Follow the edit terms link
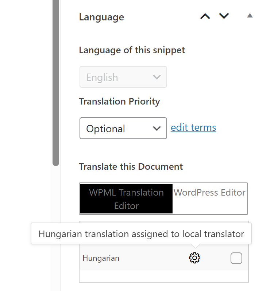 (x=193, y=127)
